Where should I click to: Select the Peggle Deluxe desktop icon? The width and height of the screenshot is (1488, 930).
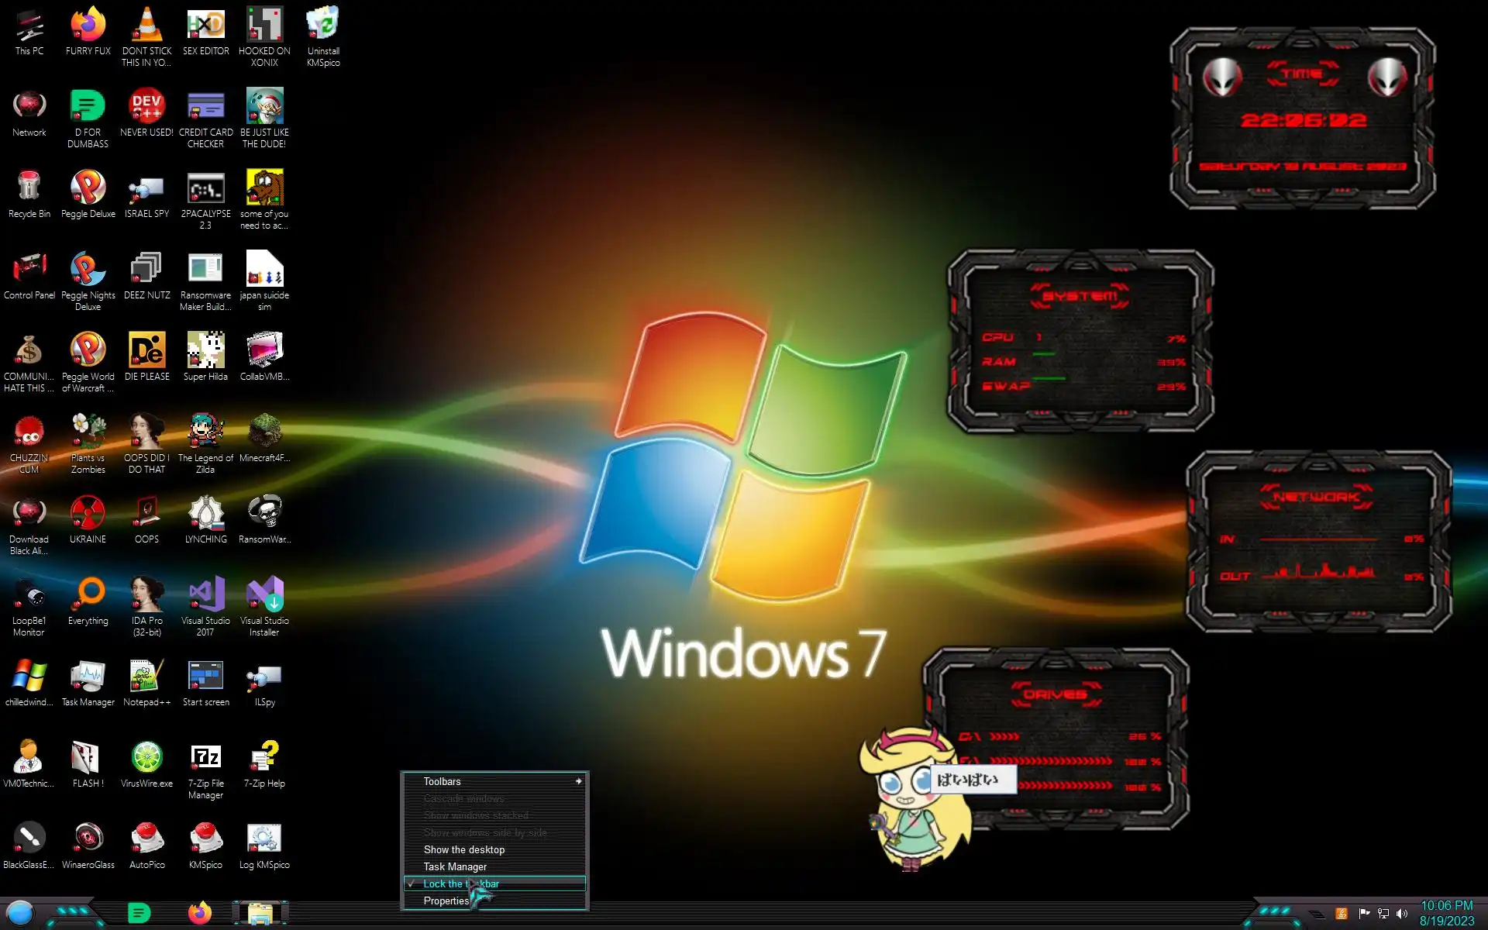88,188
